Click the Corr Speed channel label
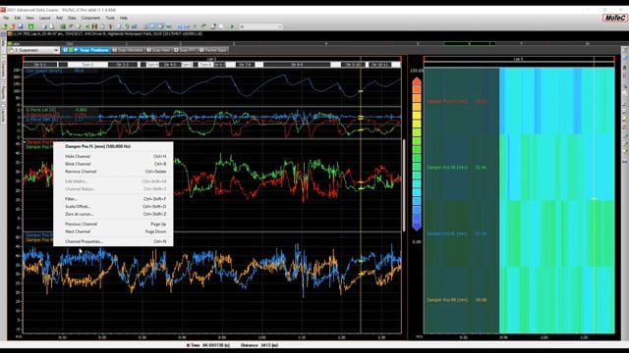 point(44,71)
